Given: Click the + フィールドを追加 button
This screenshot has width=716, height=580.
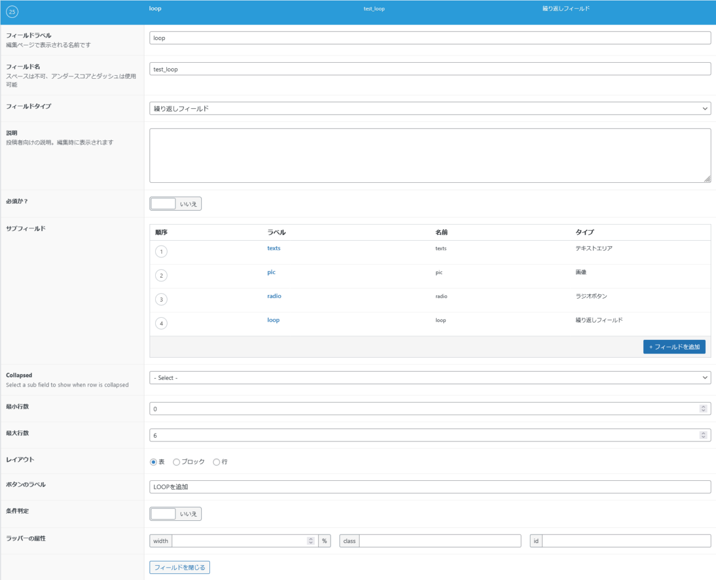Looking at the screenshot, I should coord(674,347).
